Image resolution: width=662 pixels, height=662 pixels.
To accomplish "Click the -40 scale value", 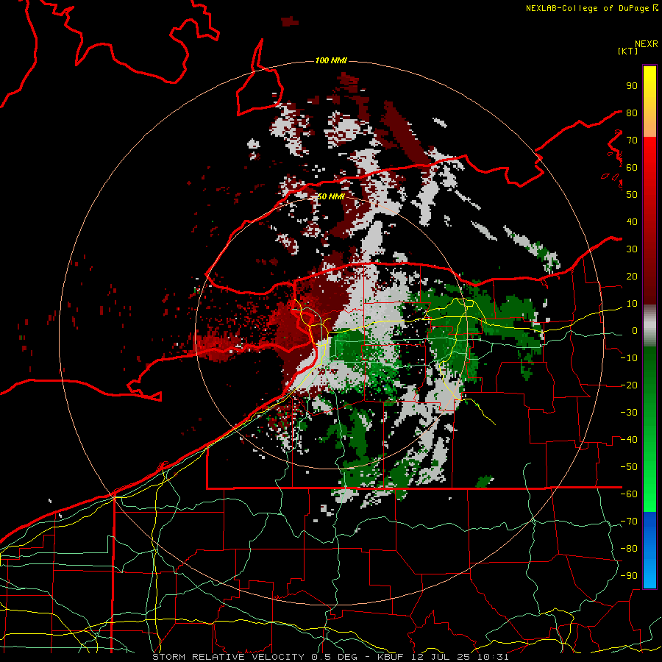I will coord(629,440).
